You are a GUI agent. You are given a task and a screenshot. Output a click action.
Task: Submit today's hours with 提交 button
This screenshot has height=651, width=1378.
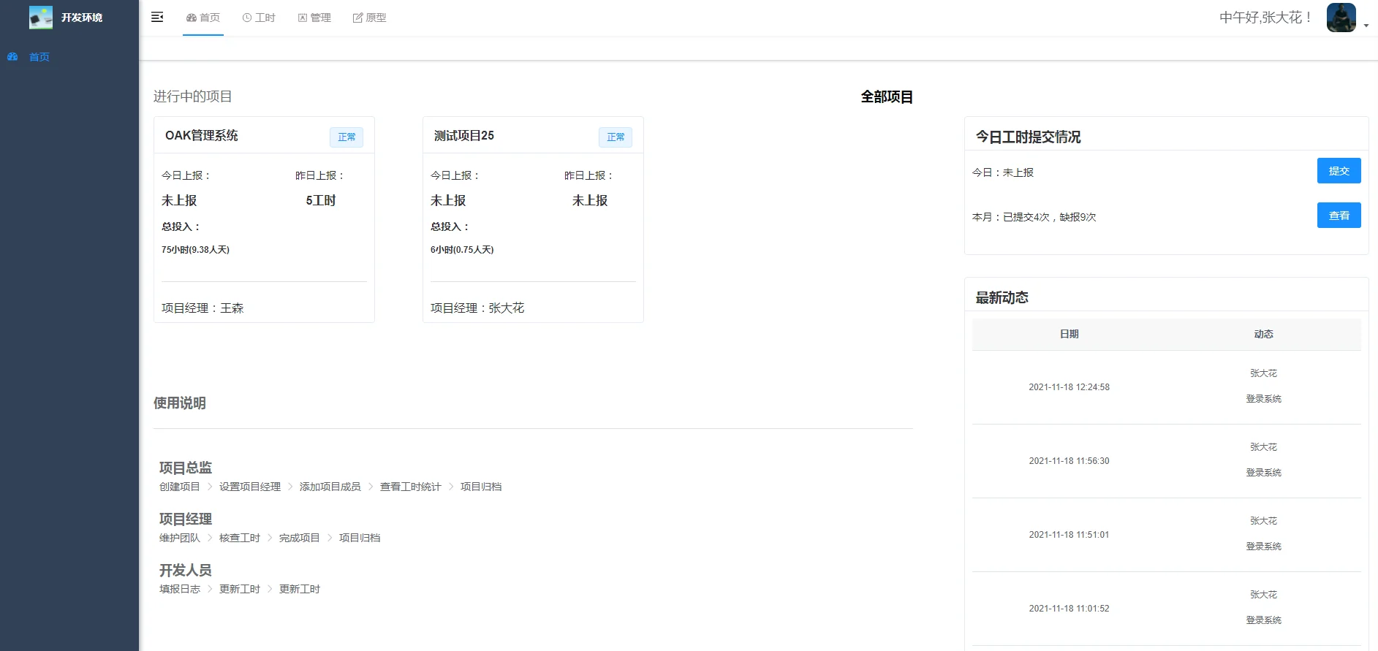coord(1339,171)
